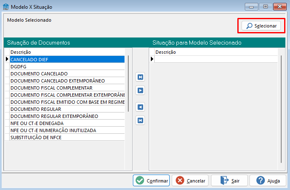This screenshot has height=190, width=290.
Task: Move one situation back to the left list
Action: (x=140, y=107)
